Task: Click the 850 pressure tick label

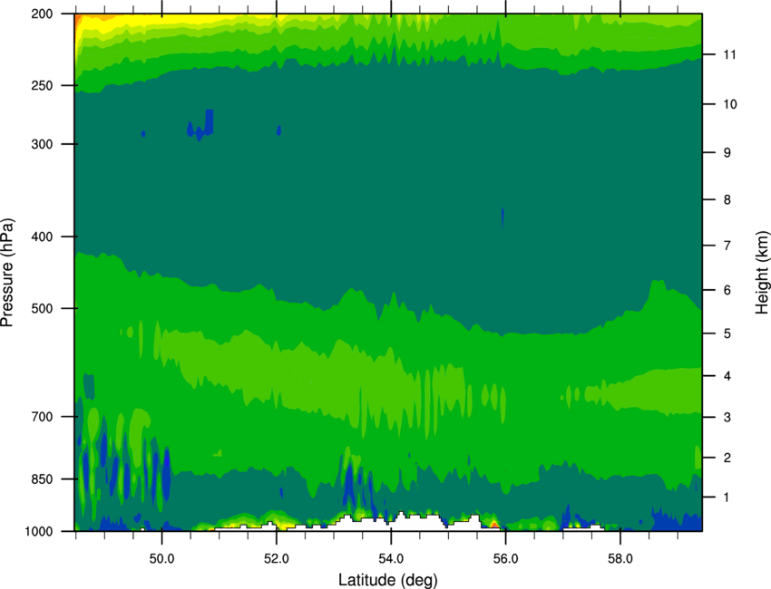Action: click(42, 479)
